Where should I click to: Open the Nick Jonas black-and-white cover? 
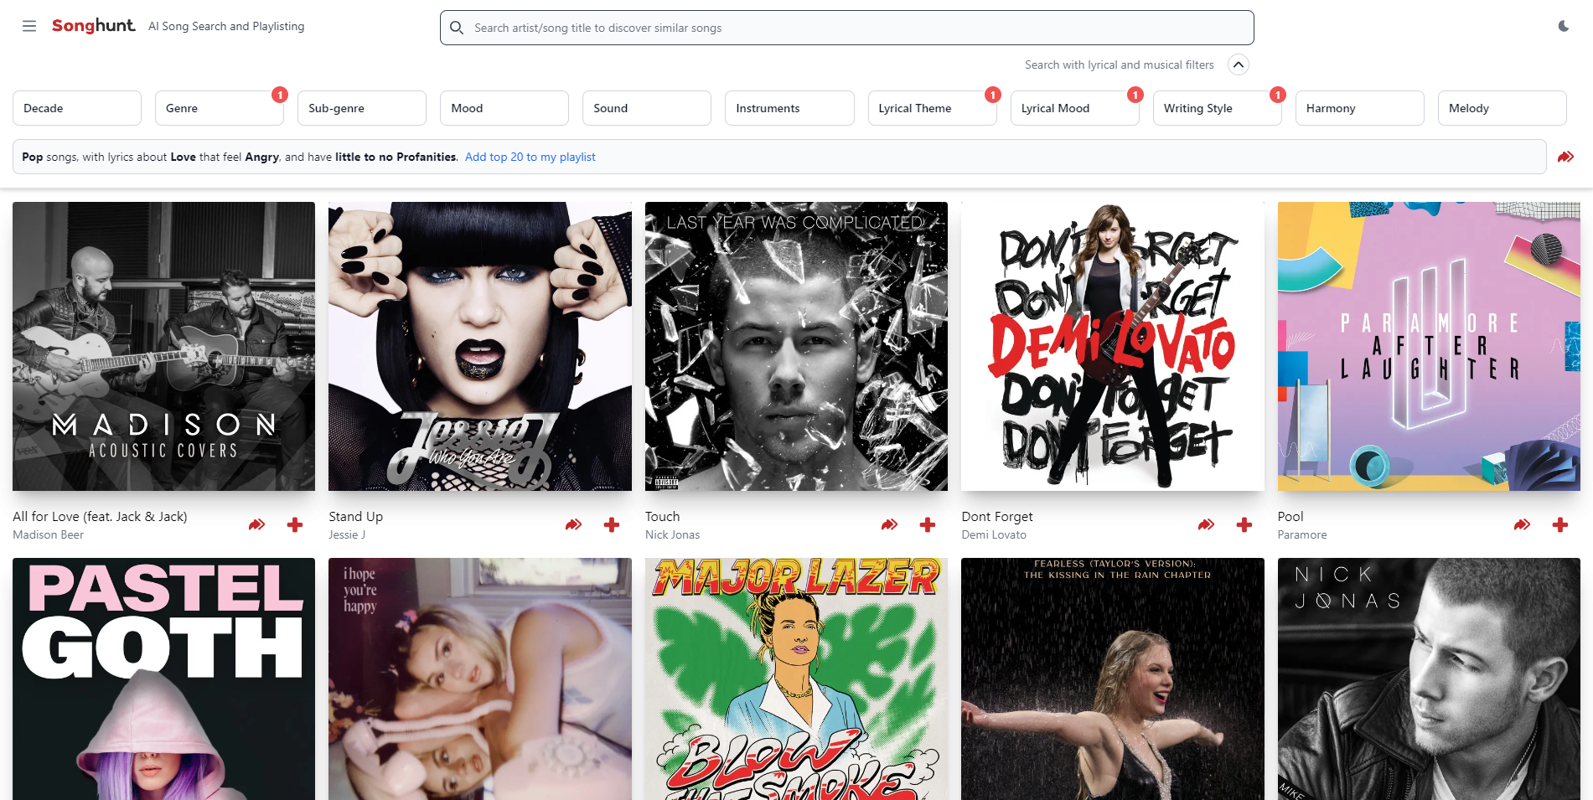tap(1429, 679)
